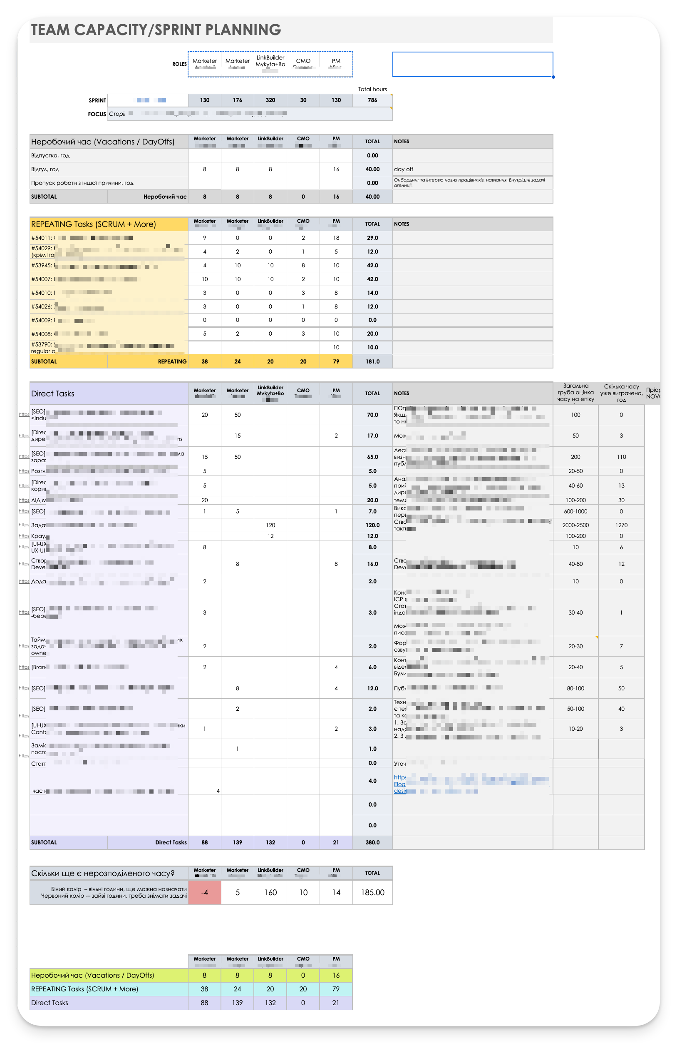Click the Direct Tasks total 65.0
Image resolution: width=677 pixels, height=1043 pixels.
pos(372,457)
